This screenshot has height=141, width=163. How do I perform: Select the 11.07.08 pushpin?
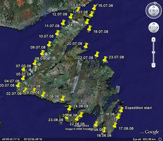click(63, 23)
